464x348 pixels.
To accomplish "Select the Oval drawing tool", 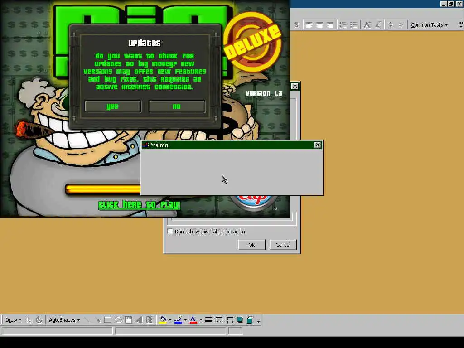I will 118,320.
